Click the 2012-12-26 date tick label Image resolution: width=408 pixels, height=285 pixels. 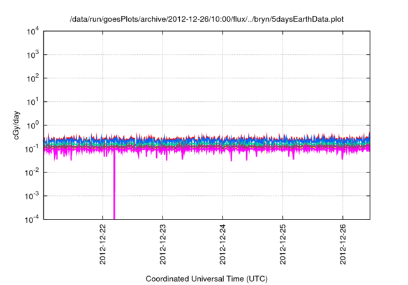coord(343,244)
